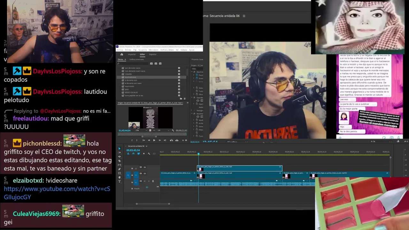
Task: Switch to the Gráficos esenciales tab
Action: click(137, 59)
